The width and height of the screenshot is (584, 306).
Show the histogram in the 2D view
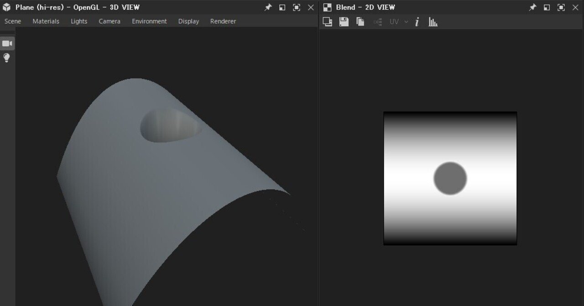[433, 21]
